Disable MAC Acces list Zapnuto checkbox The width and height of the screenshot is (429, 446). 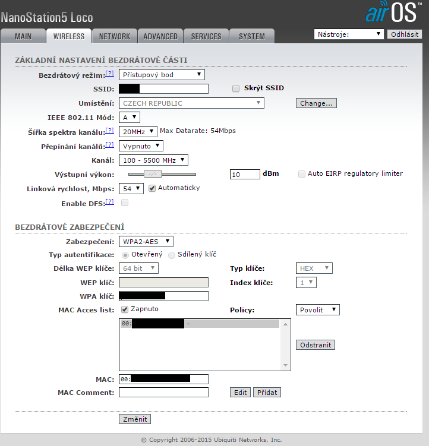click(125, 309)
